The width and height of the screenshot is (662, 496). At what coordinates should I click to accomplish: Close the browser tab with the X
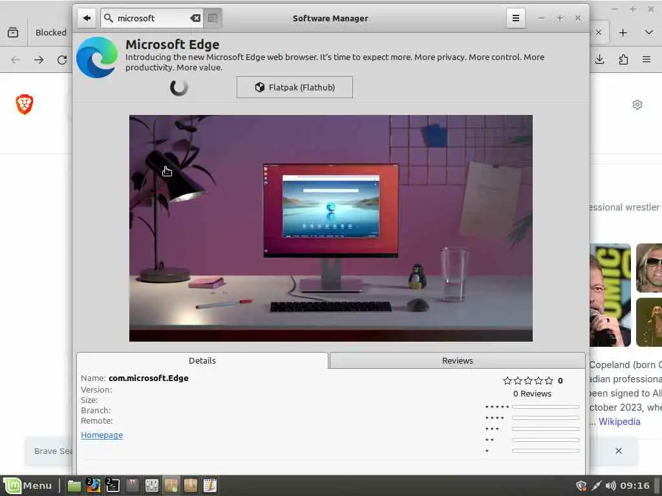point(598,32)
